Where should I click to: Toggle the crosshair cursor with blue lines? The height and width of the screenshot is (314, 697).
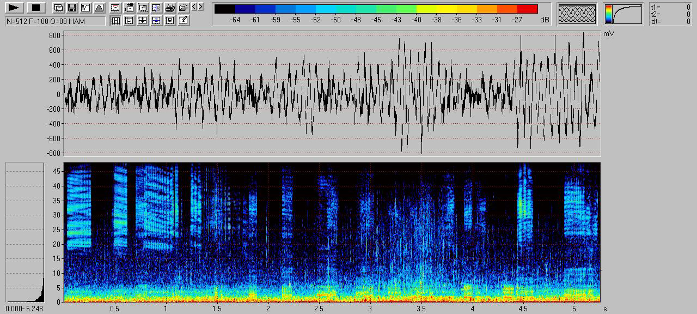156,21
